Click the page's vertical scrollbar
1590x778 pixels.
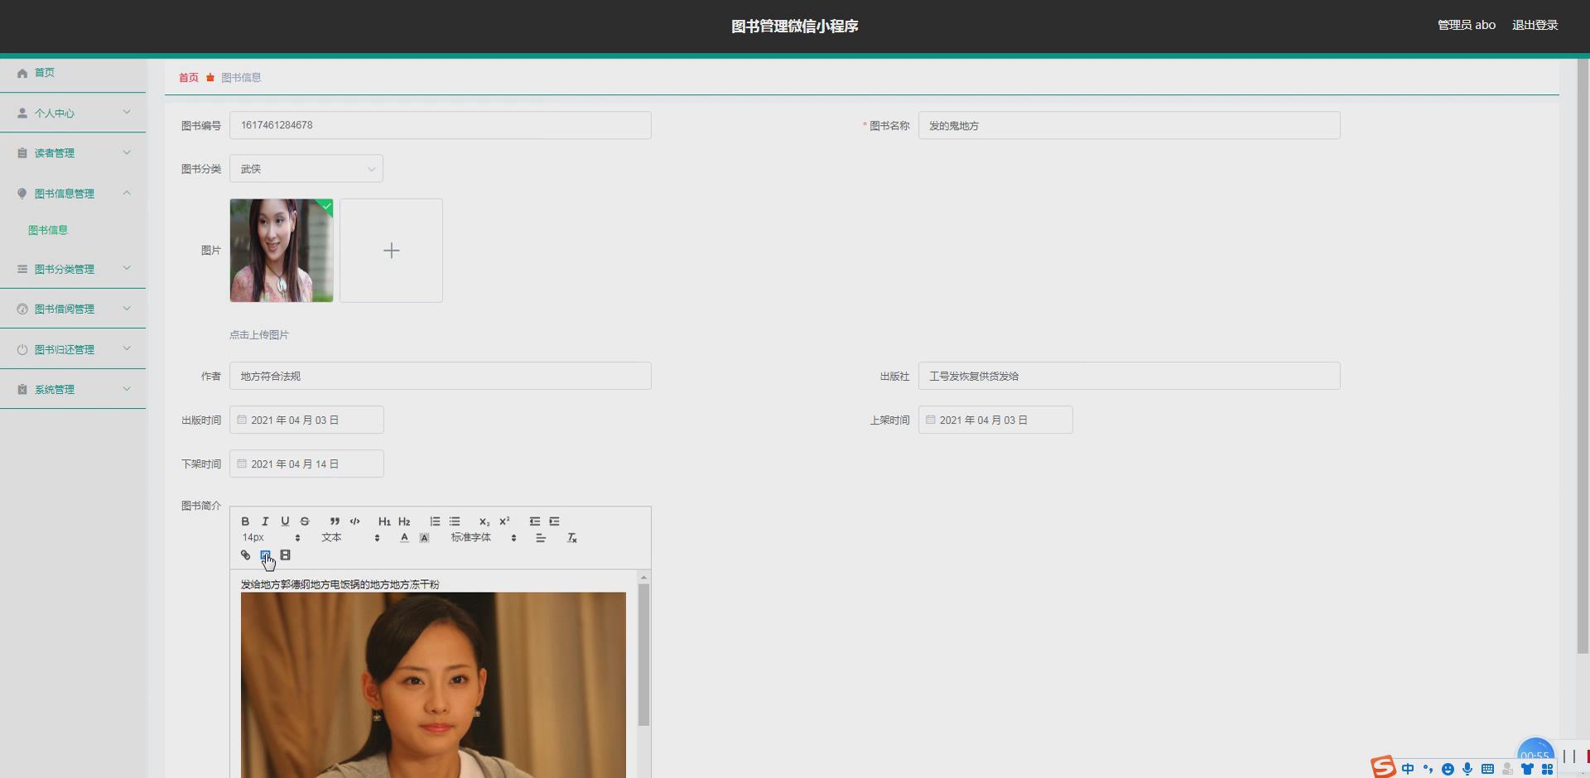(1583, 356)
